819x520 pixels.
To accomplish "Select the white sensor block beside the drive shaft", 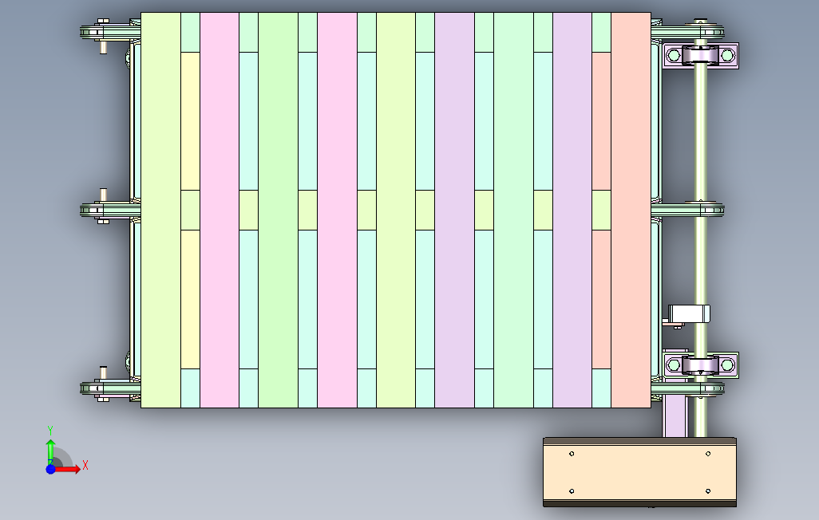I will 689,313.
